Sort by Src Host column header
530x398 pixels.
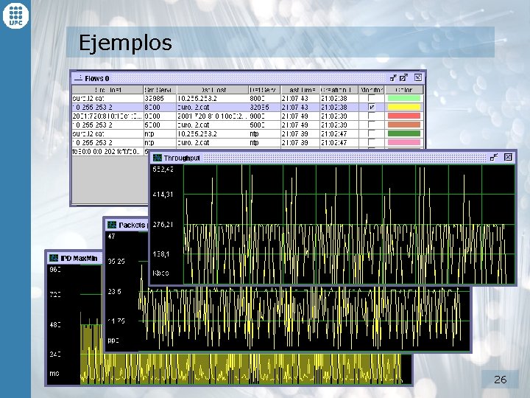tap(107, 90)
